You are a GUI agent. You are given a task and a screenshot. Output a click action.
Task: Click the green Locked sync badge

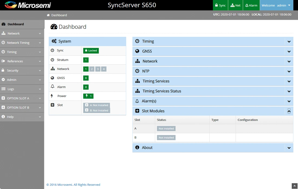91,51
